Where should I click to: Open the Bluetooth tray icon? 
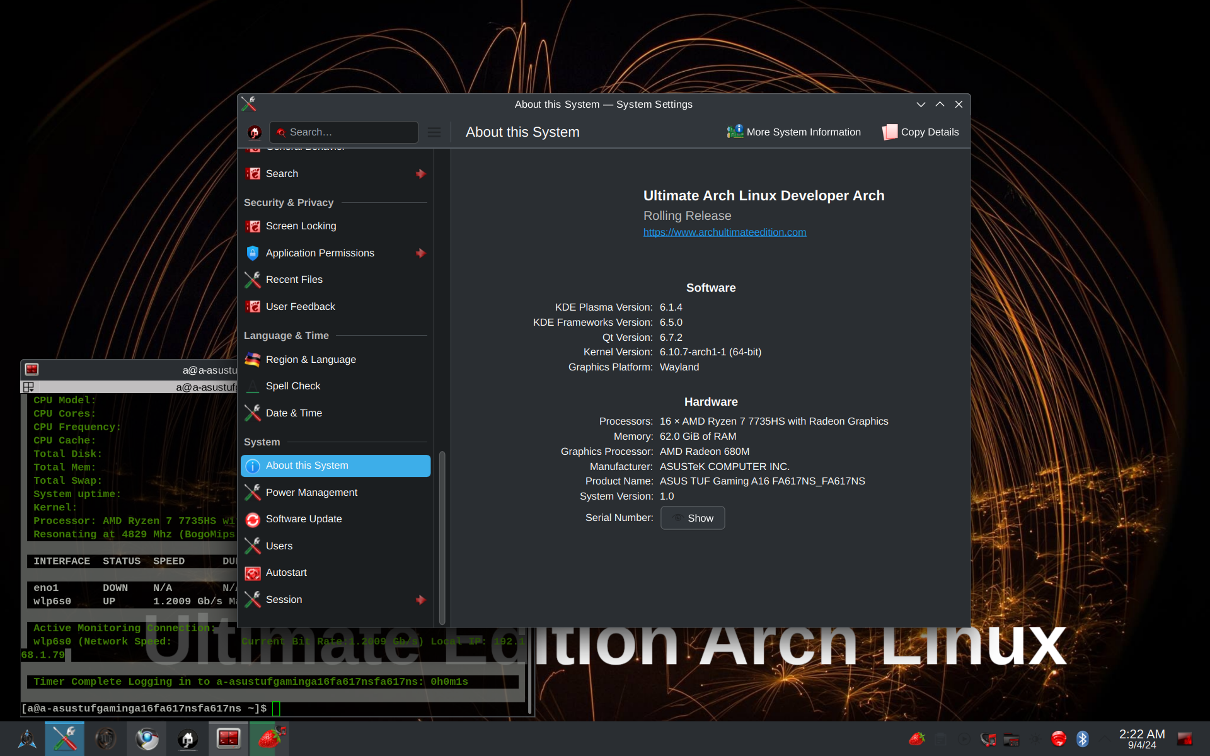pyautogui.click(x=1083, y=738)
